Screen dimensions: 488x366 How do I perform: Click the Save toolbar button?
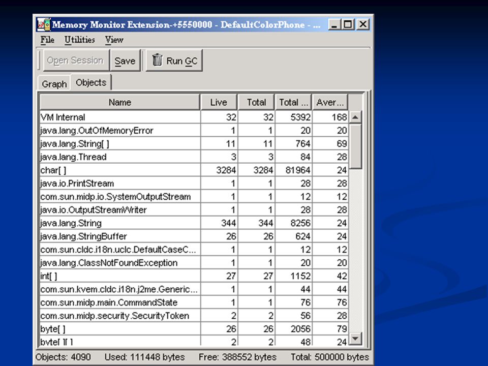coord(125,60)
